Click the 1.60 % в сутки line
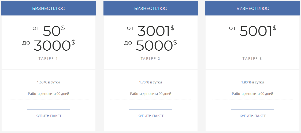Image resolution: width=301 pixels, height=133 pixels. coord(48,82)
